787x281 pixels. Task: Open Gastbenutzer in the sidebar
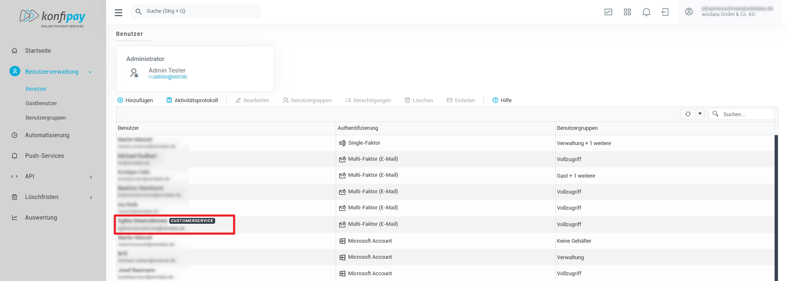41,103
